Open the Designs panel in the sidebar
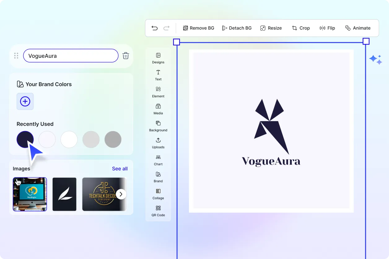The height and width of the screenshot is (259, 389). pyautogui.click(x=158, y=58)
